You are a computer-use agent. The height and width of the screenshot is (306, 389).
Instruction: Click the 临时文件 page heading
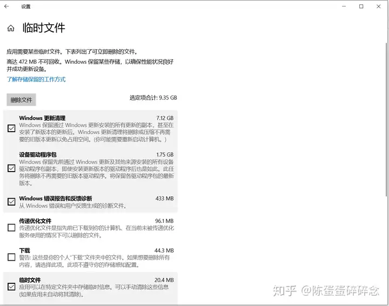(44, 28)
